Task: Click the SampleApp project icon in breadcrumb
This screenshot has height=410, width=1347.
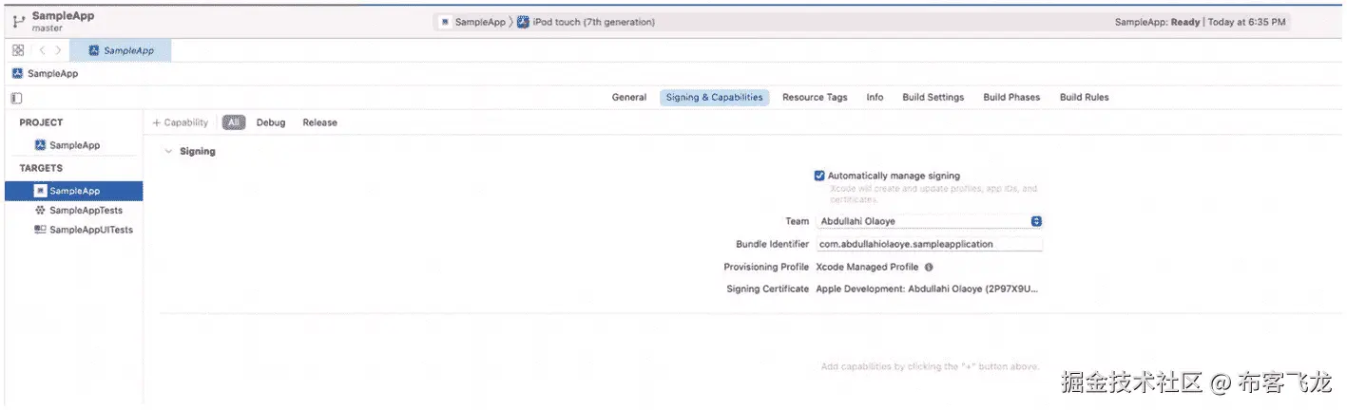Action: click(18, 73)
